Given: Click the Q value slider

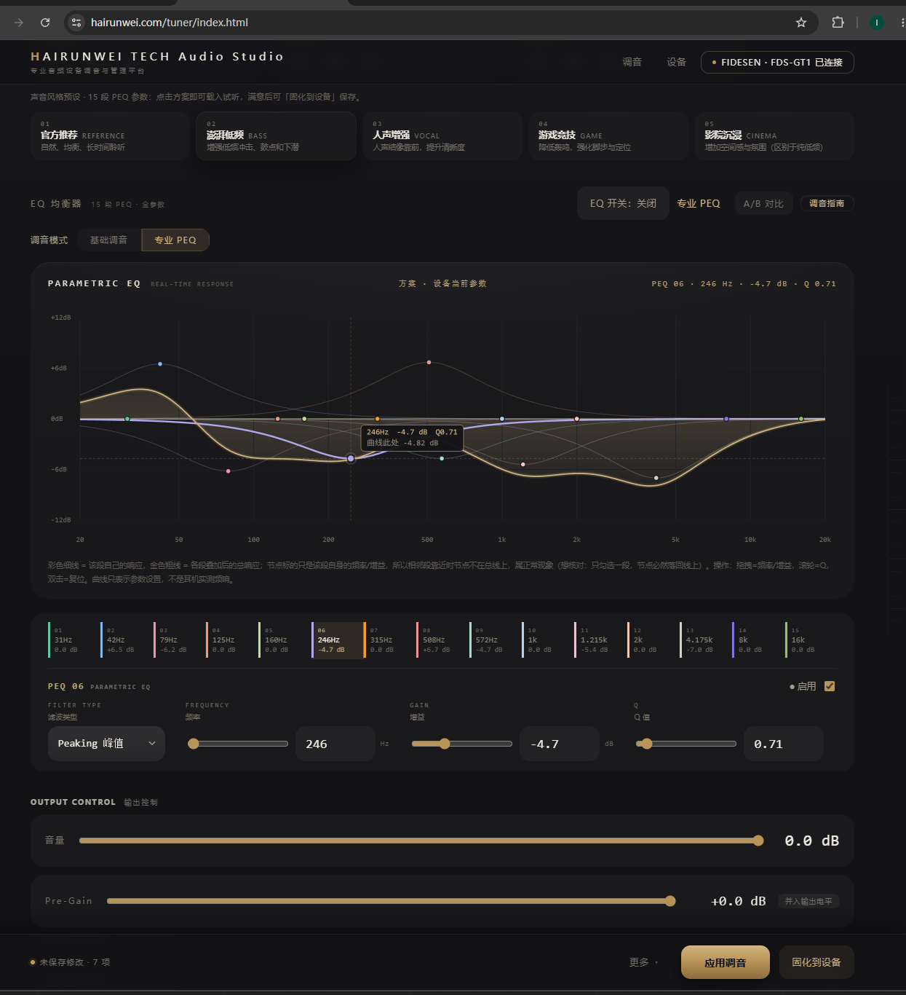Looking at the screenshot, I should pyautogui.click(x=686, y=744).
